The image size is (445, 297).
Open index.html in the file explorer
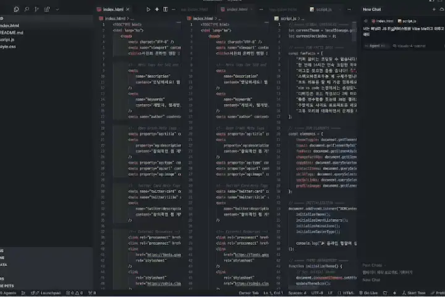pyautogui.click(x=10, y=25)
